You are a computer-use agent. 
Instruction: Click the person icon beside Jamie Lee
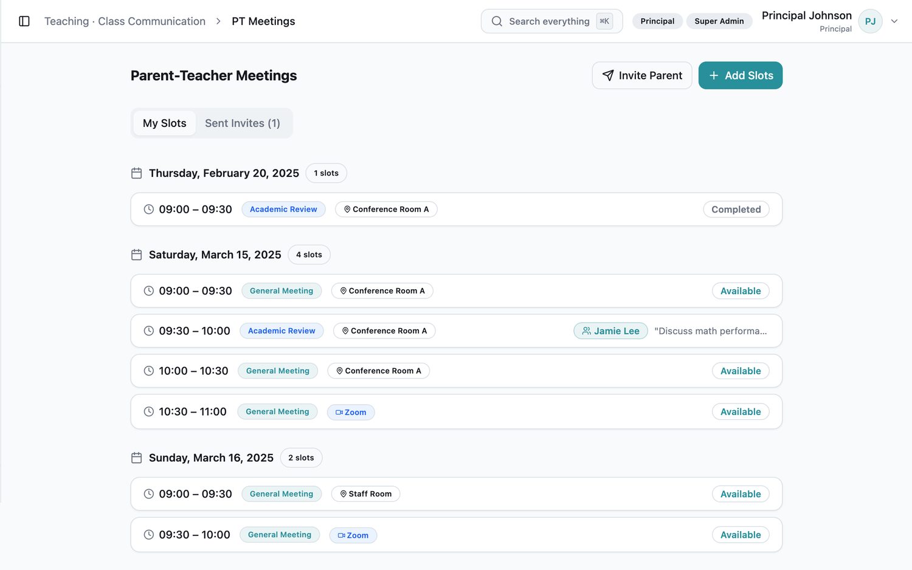tap(587, 331)
